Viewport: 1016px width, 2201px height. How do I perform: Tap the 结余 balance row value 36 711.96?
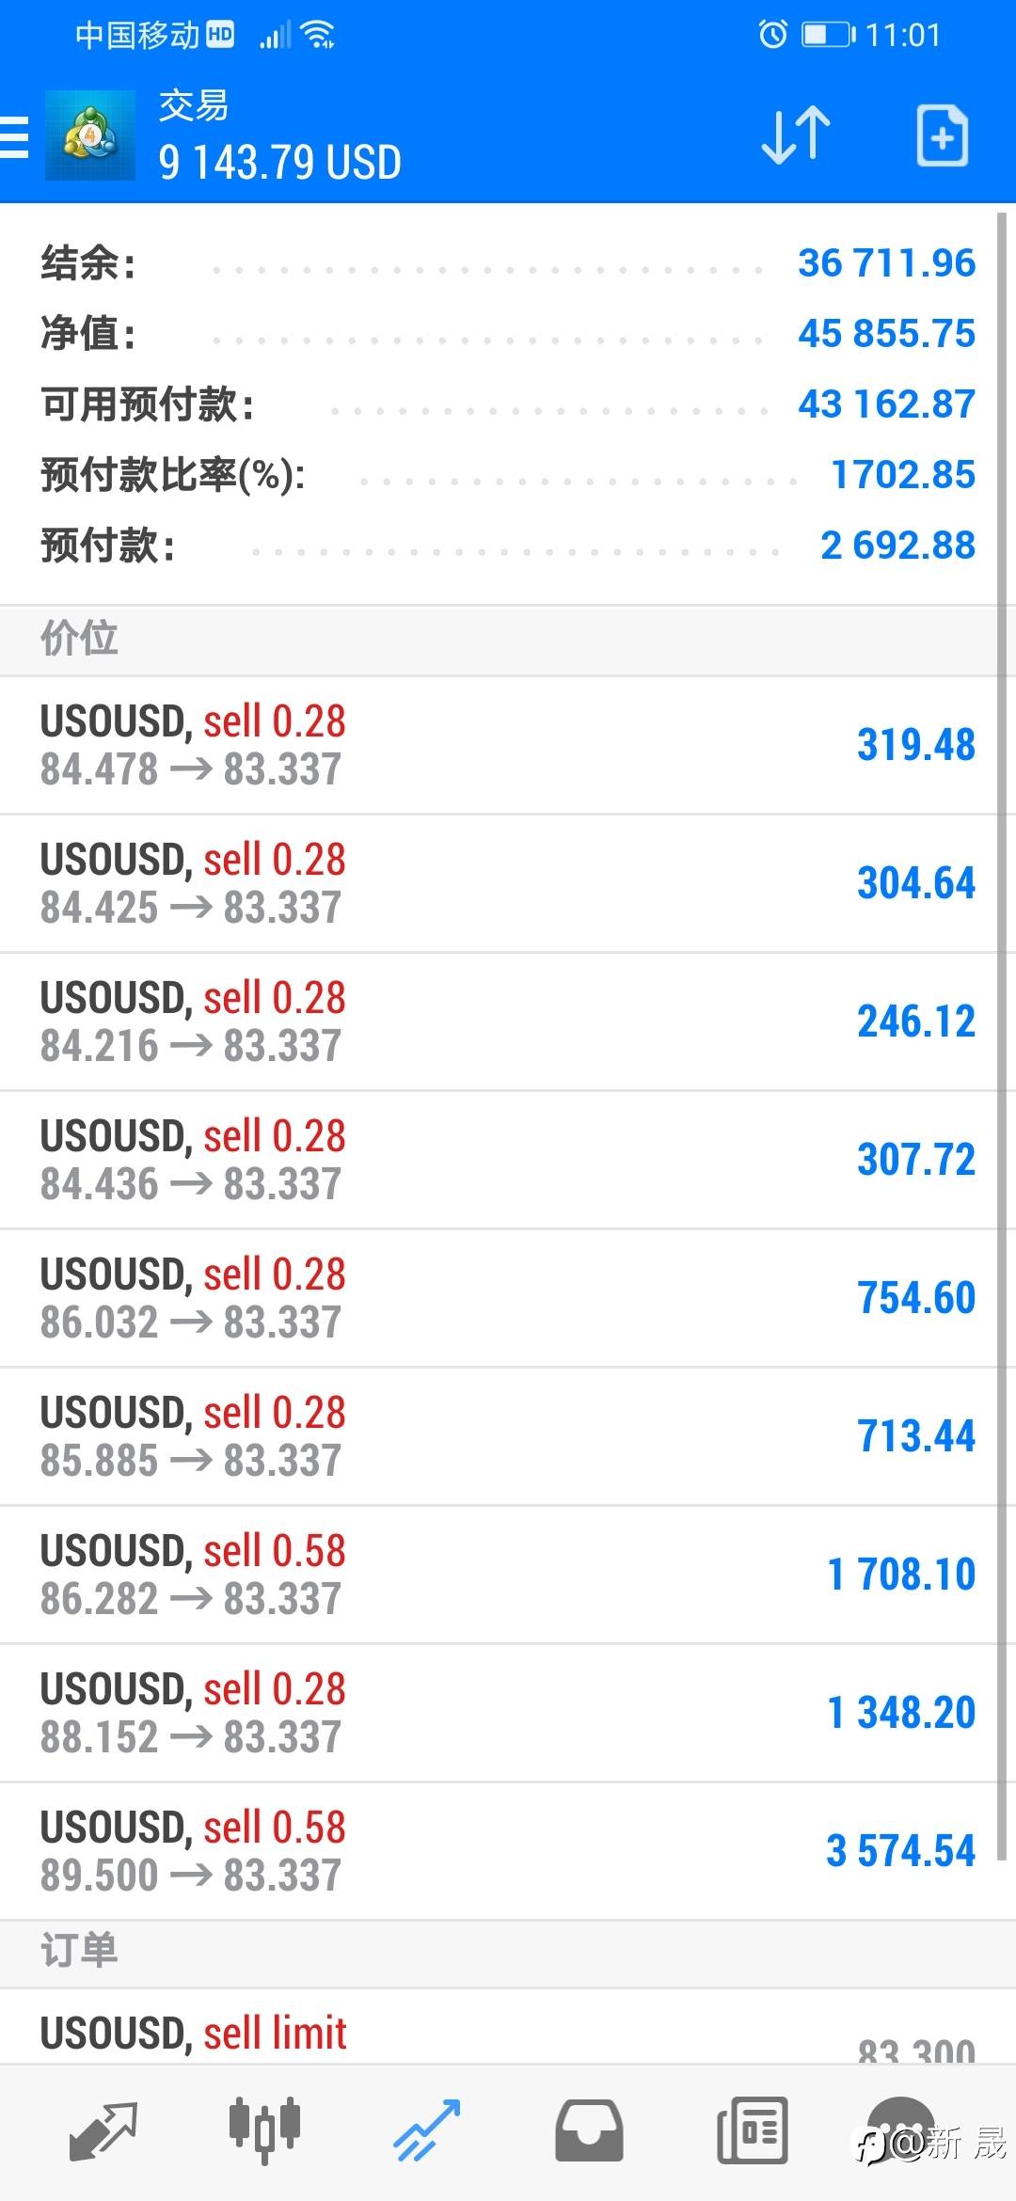tap(886, 263)
